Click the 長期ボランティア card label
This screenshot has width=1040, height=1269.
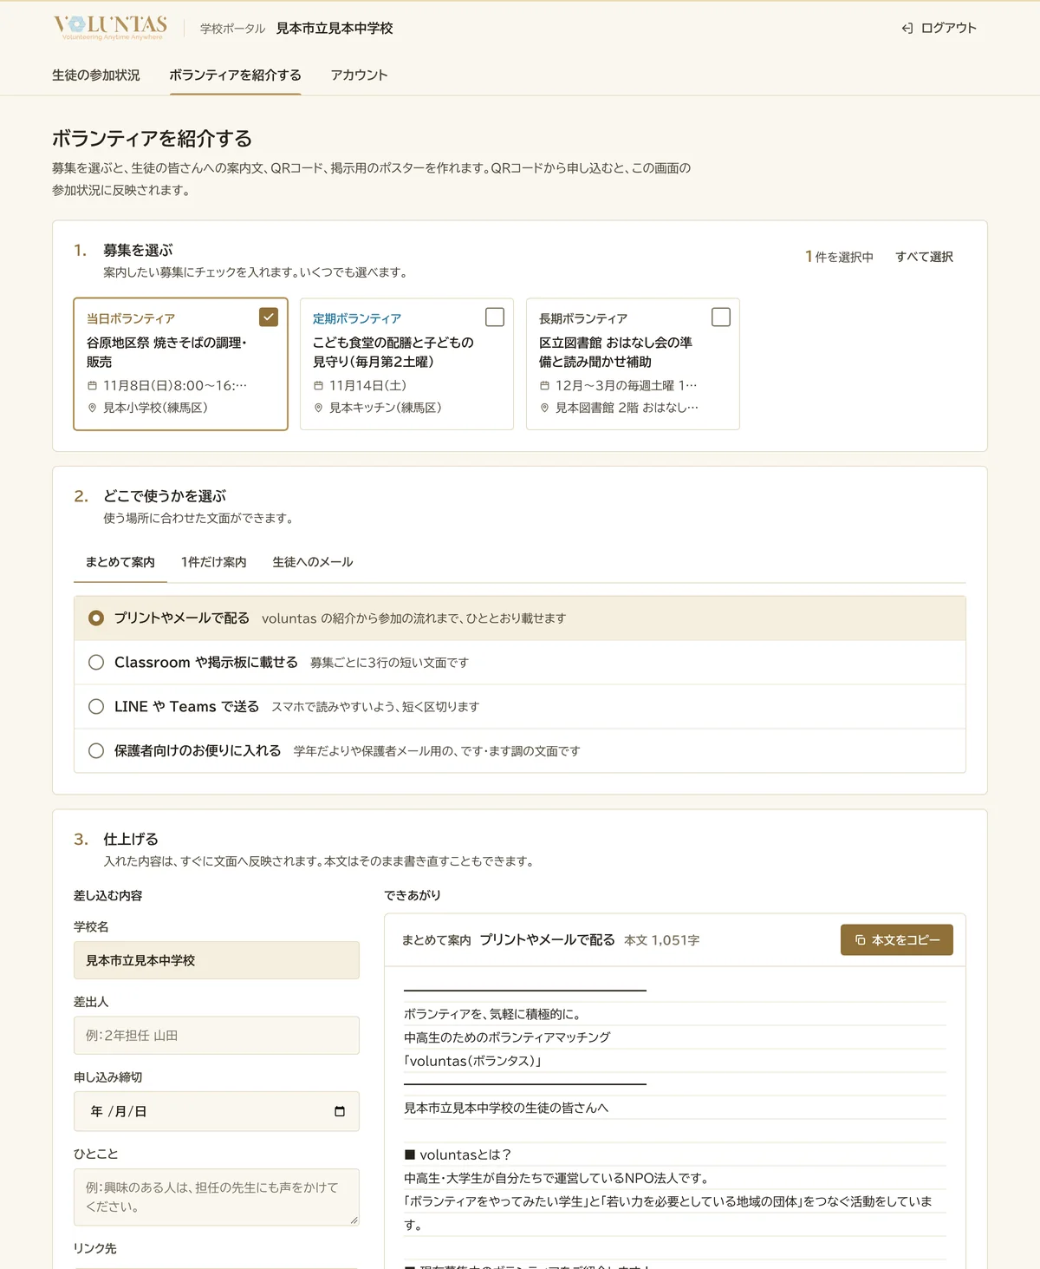(583, 318)
